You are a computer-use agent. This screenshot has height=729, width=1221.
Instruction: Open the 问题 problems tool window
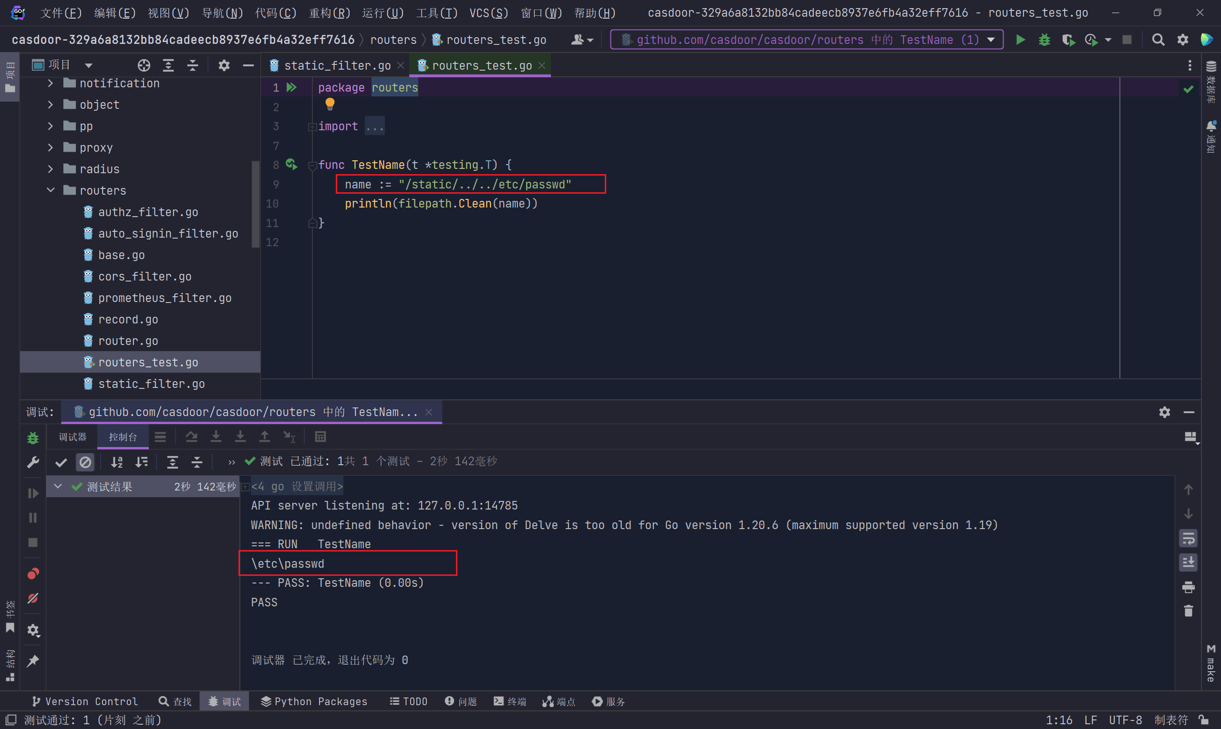tap(461, 701)
